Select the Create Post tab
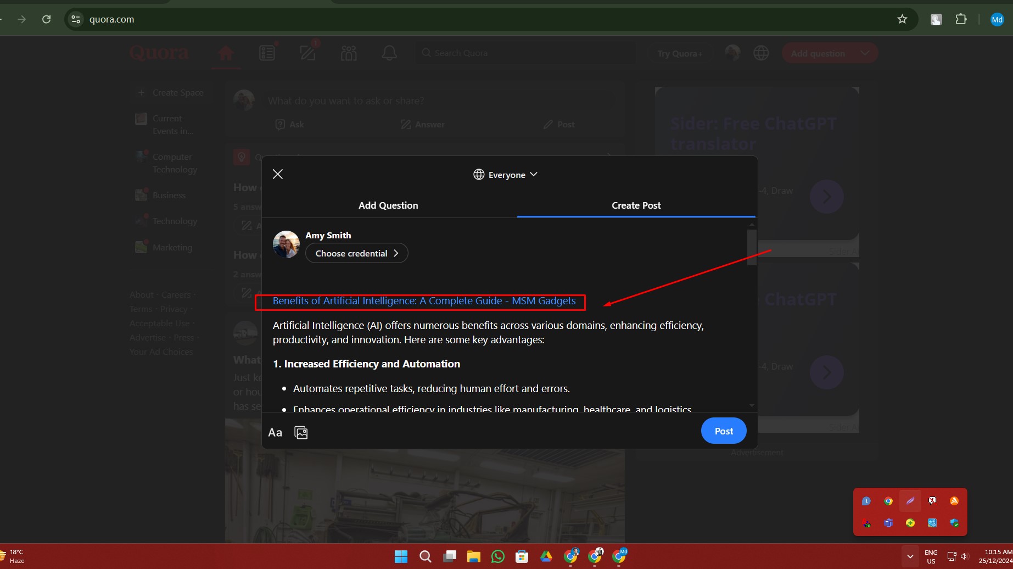Image resolution: width=1013 pixels, height=569 pixels. 636,205
